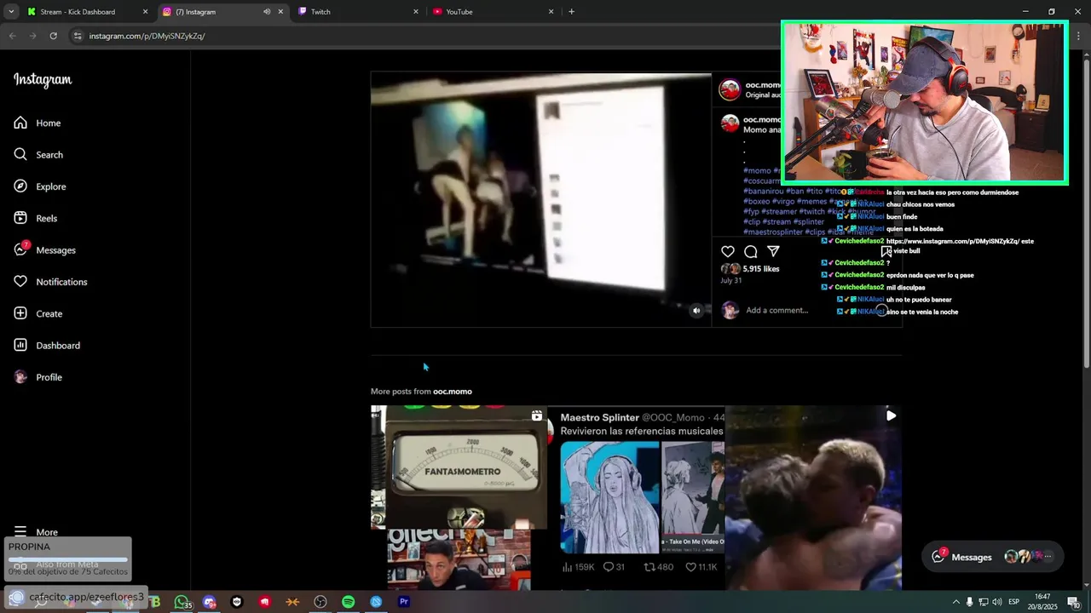Open a new browser tab
Image resolution: width=1091 pixels, height=613 pixels.
pos(571,12)
